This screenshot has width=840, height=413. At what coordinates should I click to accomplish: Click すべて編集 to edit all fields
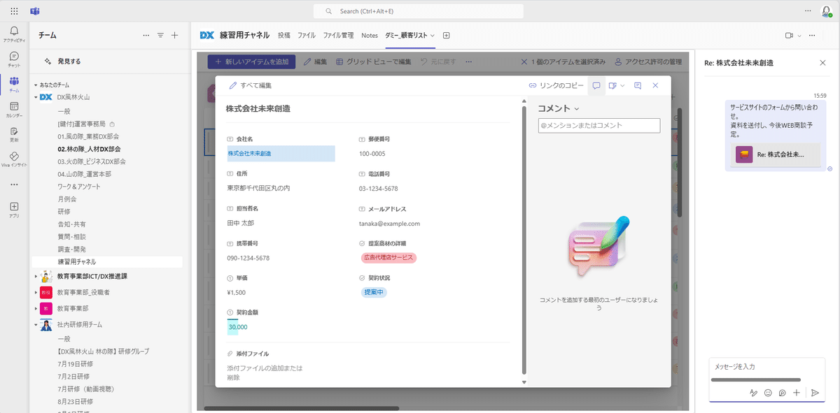coord(251,85)
